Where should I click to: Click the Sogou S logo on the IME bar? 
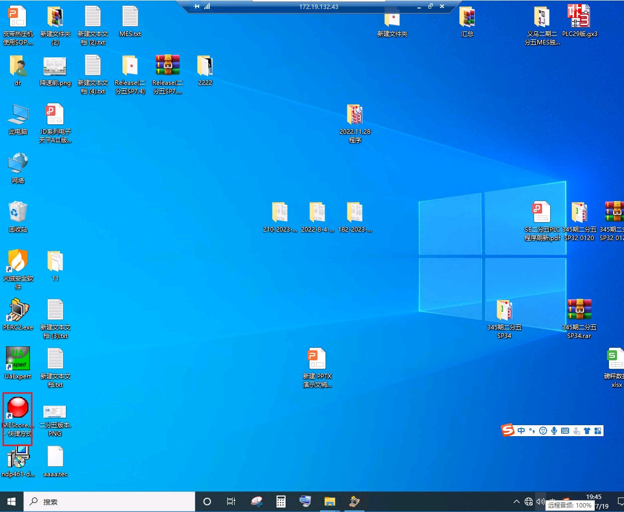click(508, 430)
